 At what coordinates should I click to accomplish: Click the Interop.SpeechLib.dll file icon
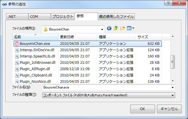(x=17, y=56)
